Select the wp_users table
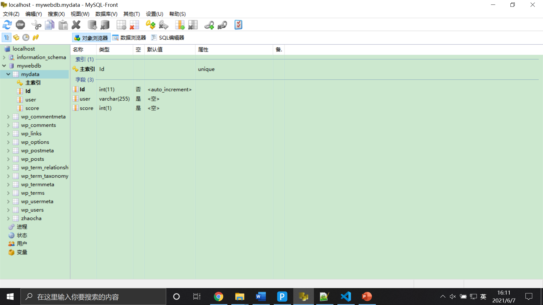This screenshot has height=305, width=543. [x=32, y=210]
